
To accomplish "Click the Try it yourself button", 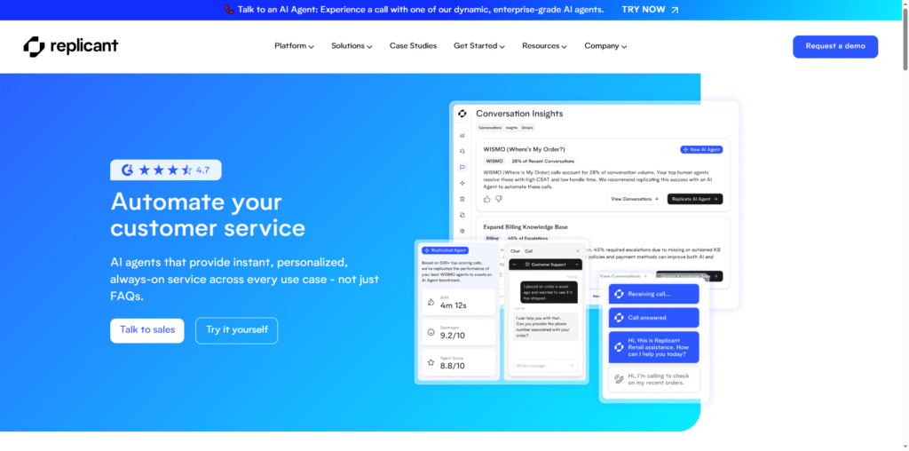I will pos(236,330).
